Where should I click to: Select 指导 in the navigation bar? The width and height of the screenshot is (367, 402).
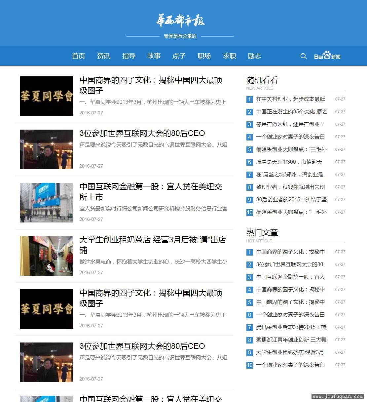point(129,56)
